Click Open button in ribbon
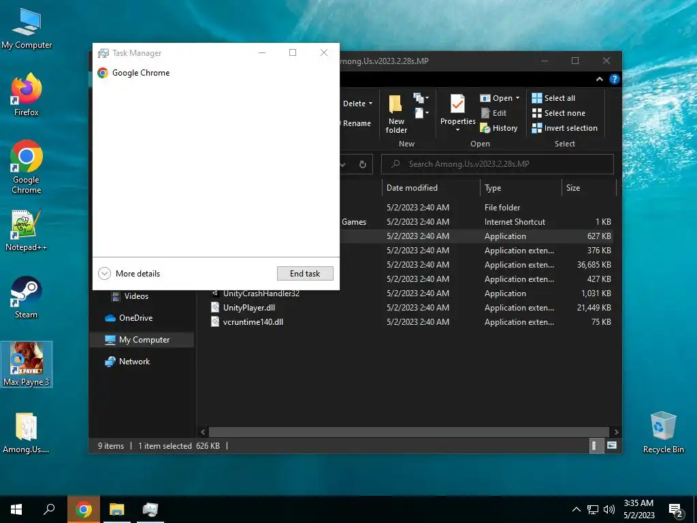Image resolution: width=697 pixels, height=523 pixels. [x=497, y=98]
